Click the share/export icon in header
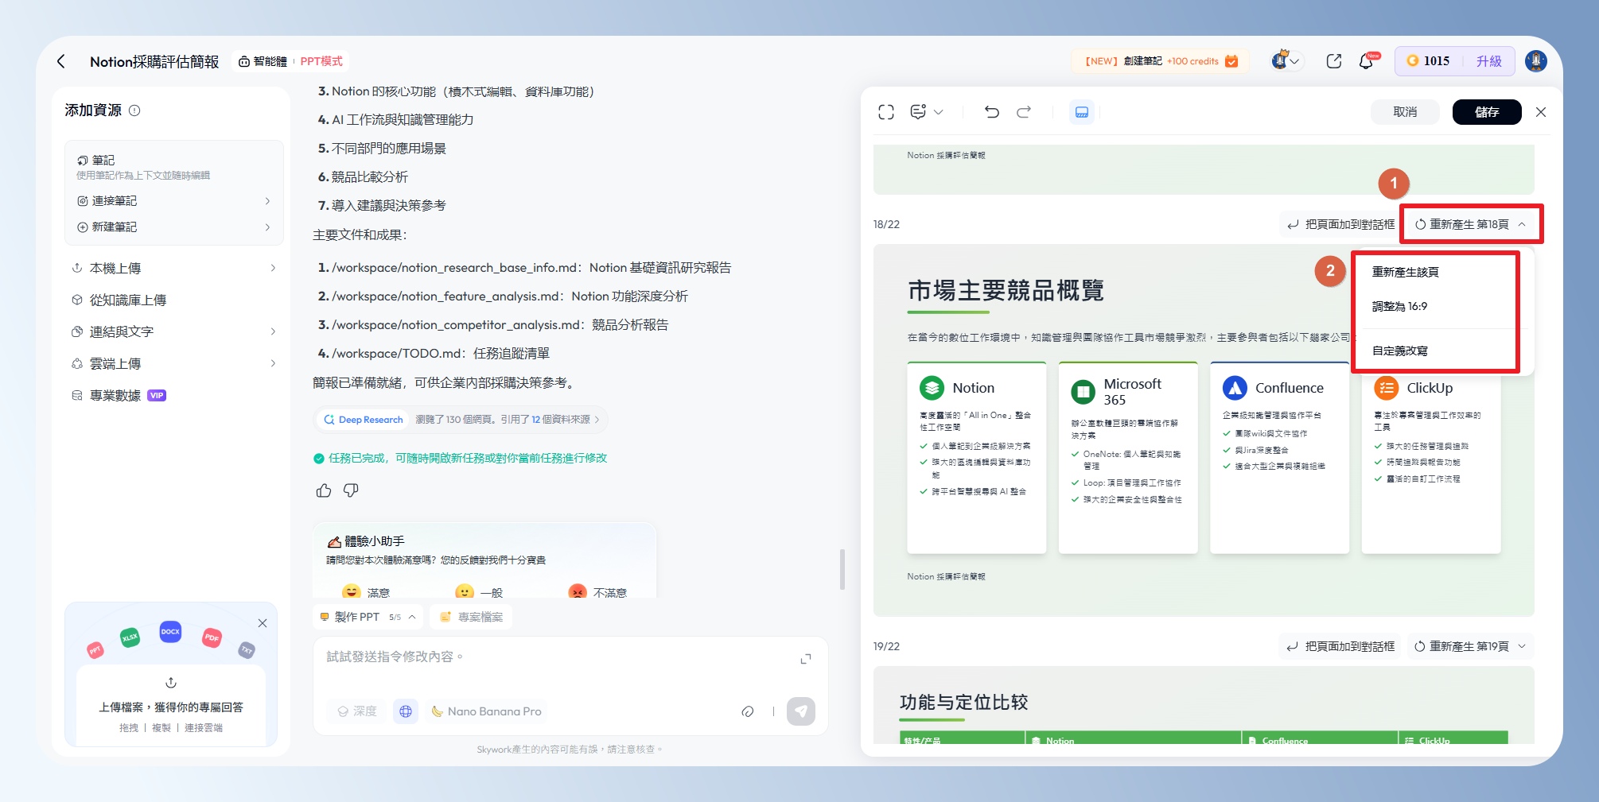The width and height of the screenshot is (1599, 802). coord(1334,61)
